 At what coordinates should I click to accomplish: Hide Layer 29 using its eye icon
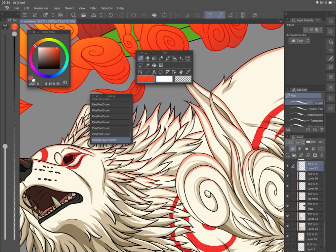click(287, 176)
